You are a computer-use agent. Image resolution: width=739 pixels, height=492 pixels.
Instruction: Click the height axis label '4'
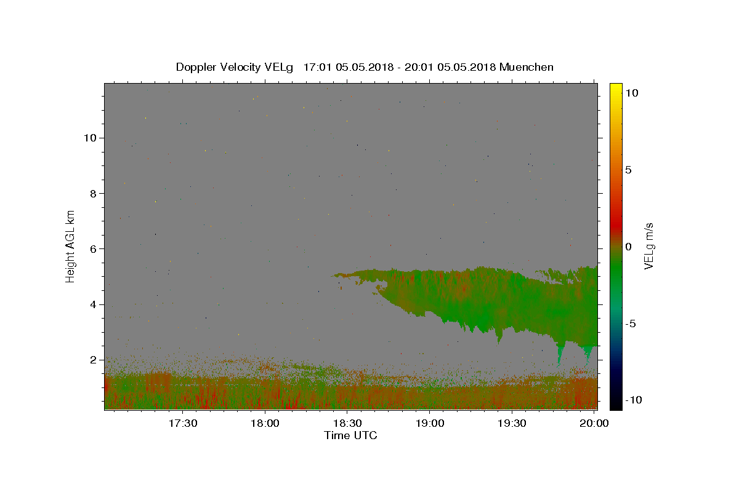pyautogui.click(x=93, y=304)
